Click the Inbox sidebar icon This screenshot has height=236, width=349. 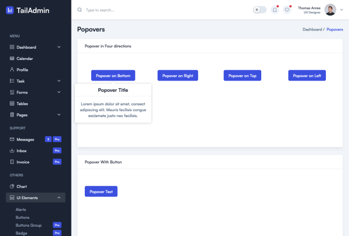point(12,151)
